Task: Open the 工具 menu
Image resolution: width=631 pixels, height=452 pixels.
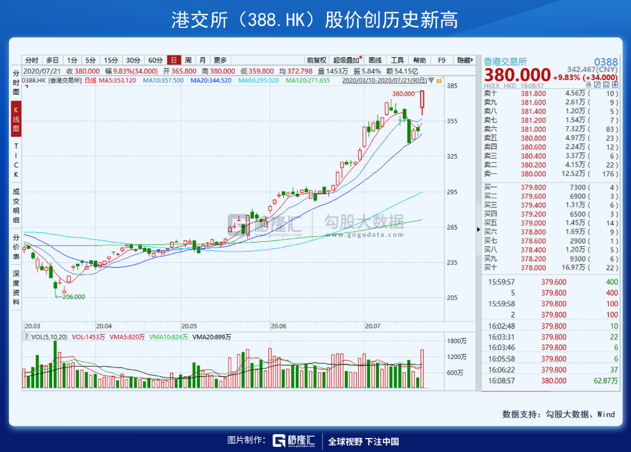Action: point(397,60)
